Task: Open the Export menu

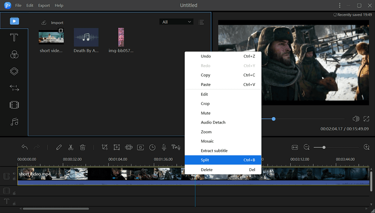Action: pos(44,6)
